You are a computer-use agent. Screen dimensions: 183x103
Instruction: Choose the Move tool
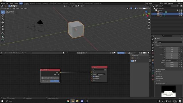coord(3,19)
